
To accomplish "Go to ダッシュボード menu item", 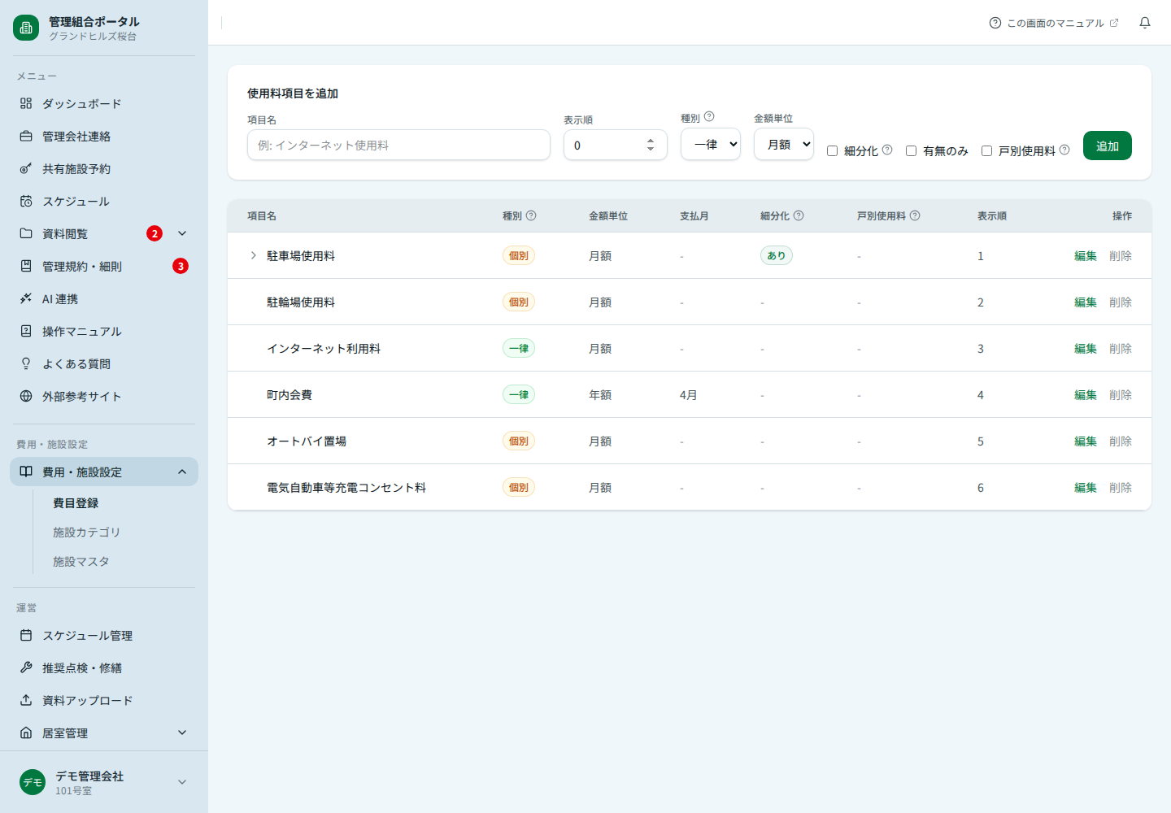I will (104, 103).
